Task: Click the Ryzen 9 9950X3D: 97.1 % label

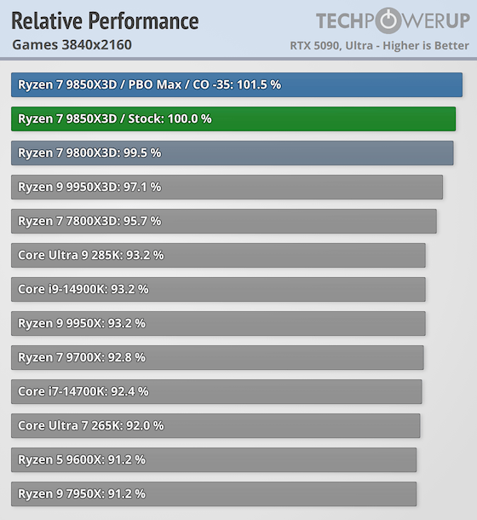Action: click(89, 187)
